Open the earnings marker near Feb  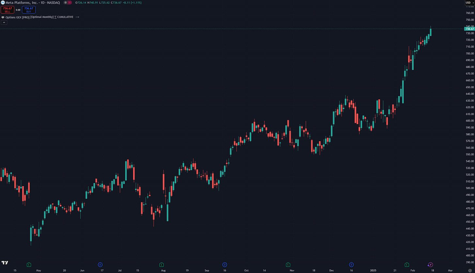pyautogui.click(x=407, y=265)
